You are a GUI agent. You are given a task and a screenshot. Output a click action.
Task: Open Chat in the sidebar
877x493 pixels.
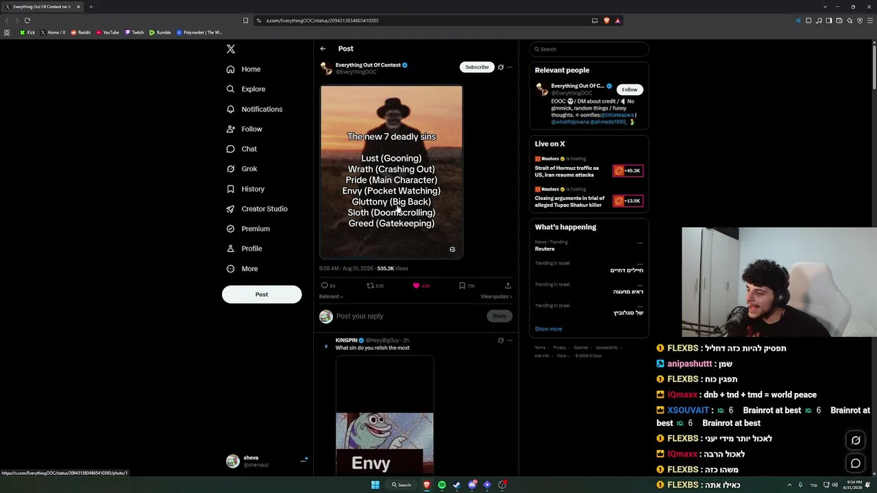click(242, 149)
